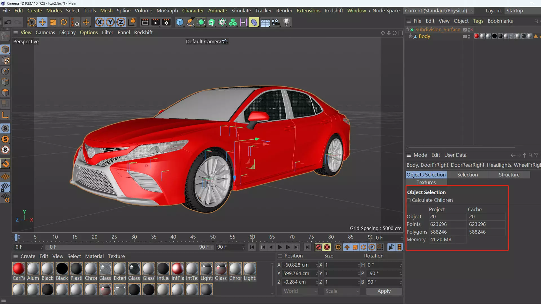Open Material Manager Create menu
541x304 pixels.
(28, 256)
